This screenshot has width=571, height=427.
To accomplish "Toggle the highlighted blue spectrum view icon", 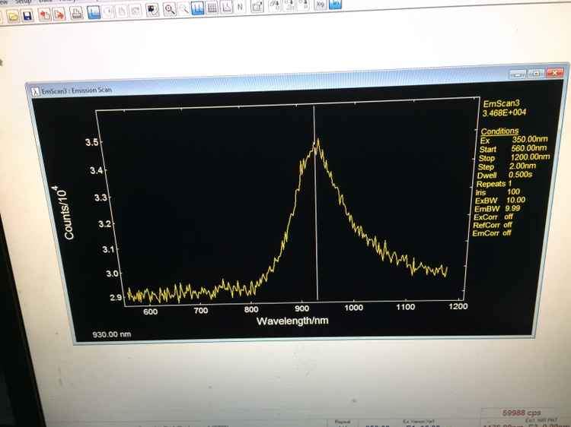I will 198,8.
